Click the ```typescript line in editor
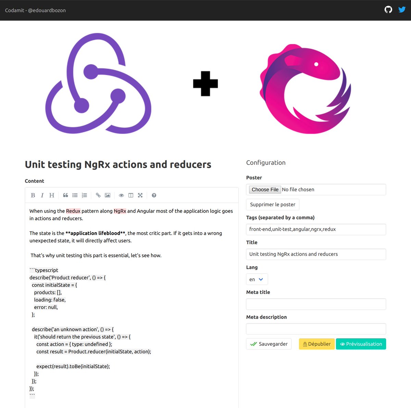 pos(44,270)
